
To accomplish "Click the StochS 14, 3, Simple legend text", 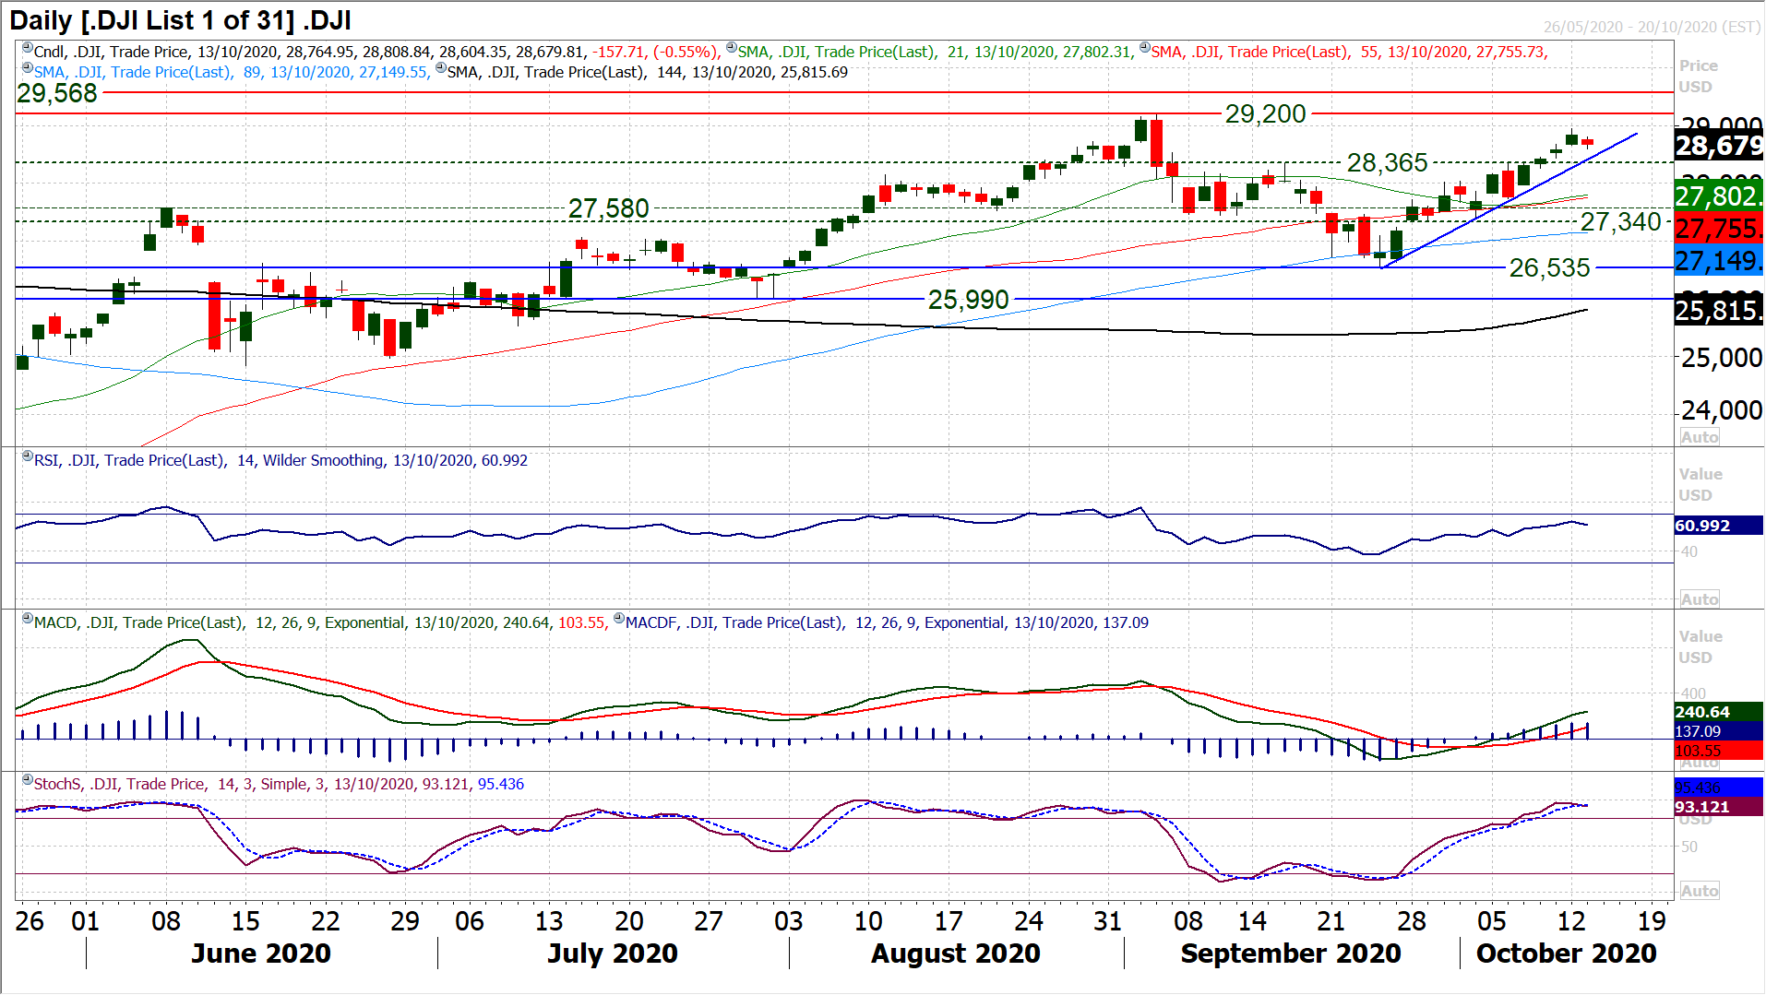I will tap(279, 784).
